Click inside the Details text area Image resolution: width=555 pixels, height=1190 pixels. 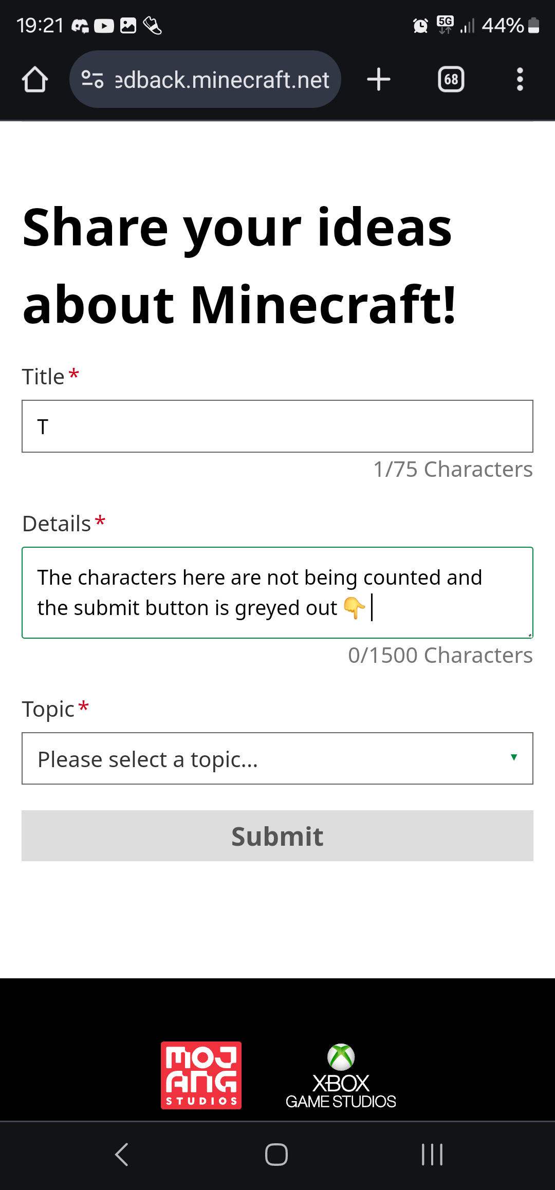tap(277, 592)
